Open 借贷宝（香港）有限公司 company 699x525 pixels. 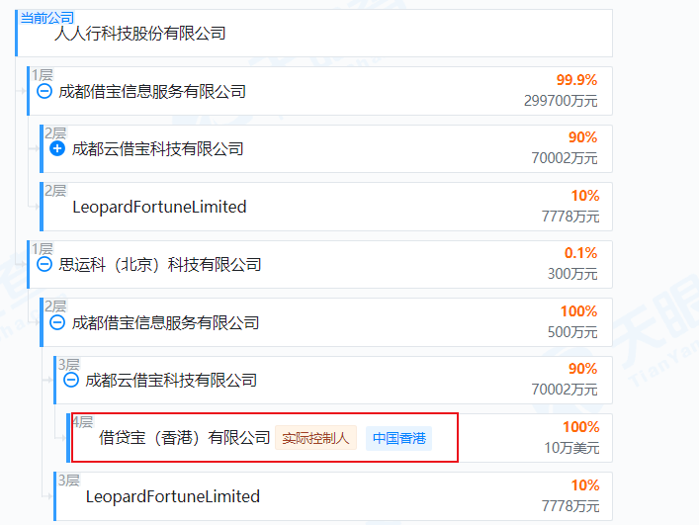[184, 438]
